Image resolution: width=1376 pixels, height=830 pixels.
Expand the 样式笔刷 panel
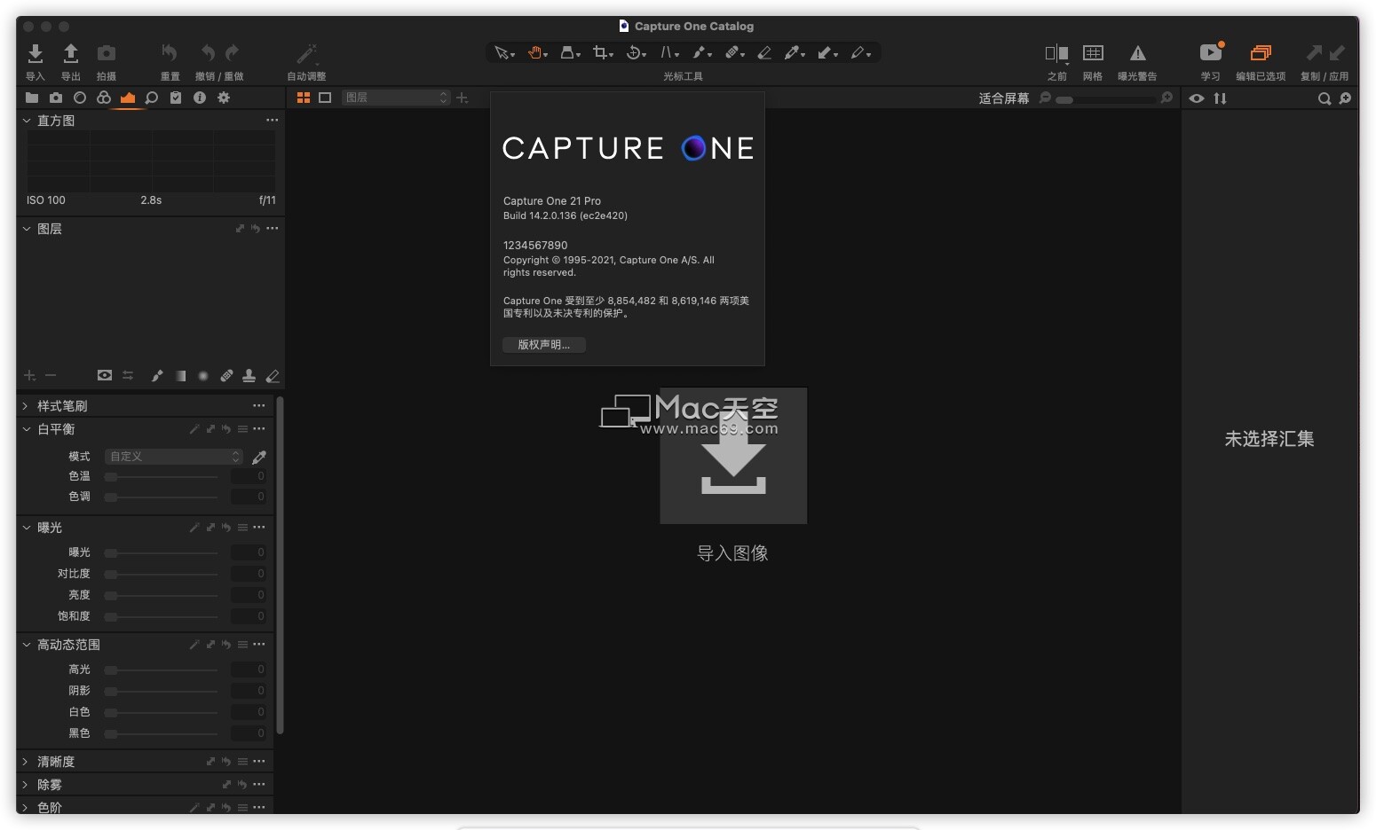(x=26, y=406)
